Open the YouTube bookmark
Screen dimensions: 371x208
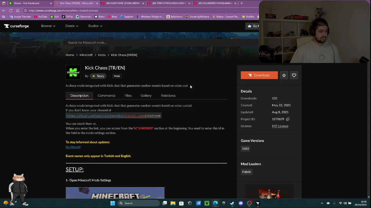pyautogui.click(x=41, y=17)
